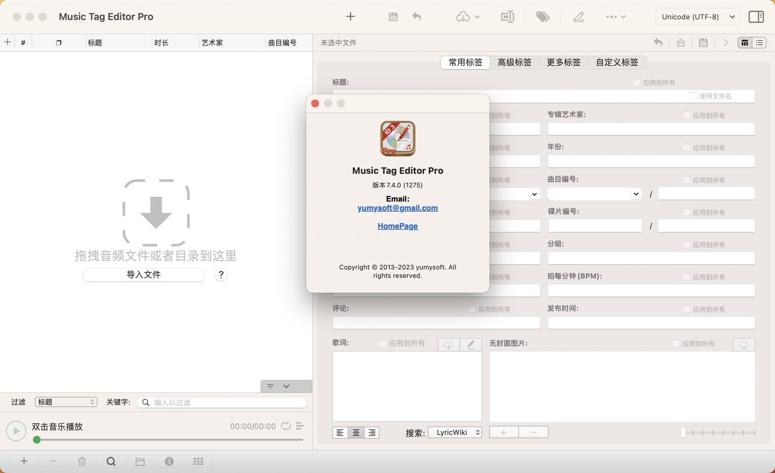Check 应用到所有 for 曲目编号

(686, 180)
